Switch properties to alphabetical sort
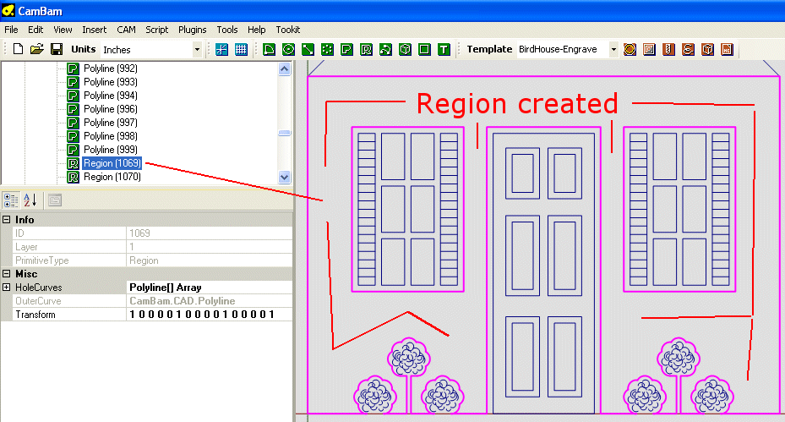 click(30, 200)
